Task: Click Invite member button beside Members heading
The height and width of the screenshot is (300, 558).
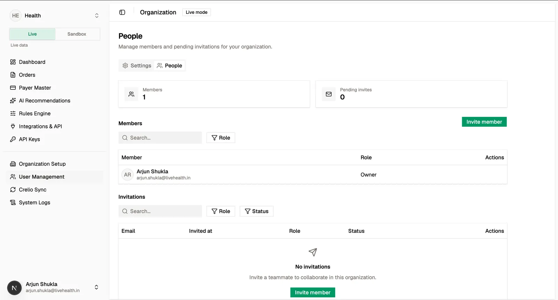Action: [484, 122]
